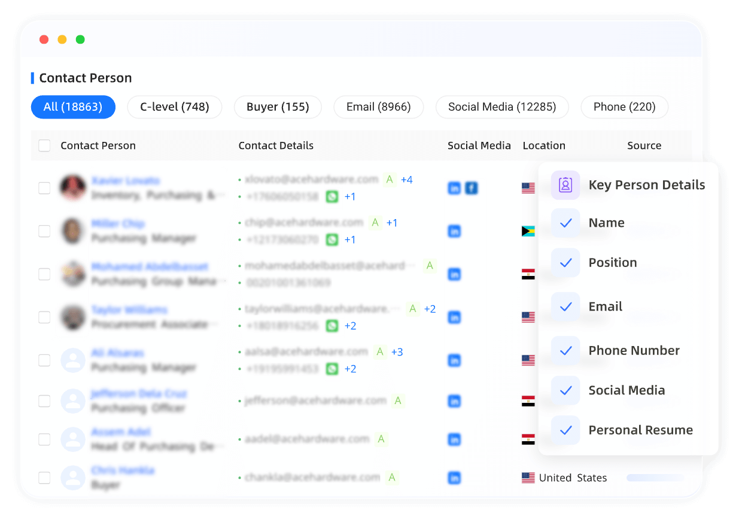Click the green A badge beside xlovato@acehardware.com
Image resolution: width=742 pixels, height=519 pixels.
[x=390, y=180]
